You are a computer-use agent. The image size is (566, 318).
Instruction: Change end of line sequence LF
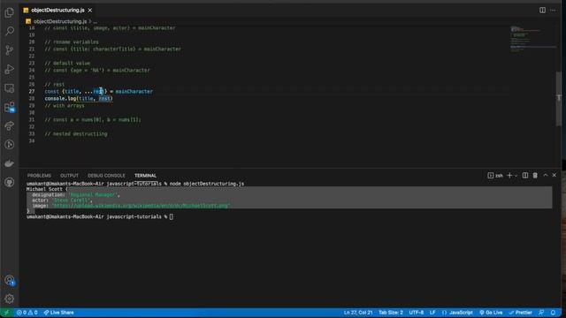point(432,313)
